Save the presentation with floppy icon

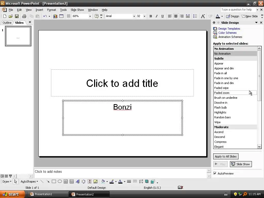17,16
